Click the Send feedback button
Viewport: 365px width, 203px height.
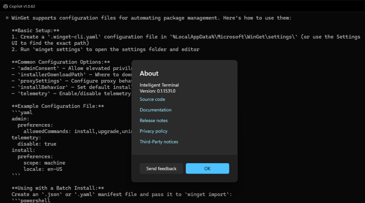161,168
